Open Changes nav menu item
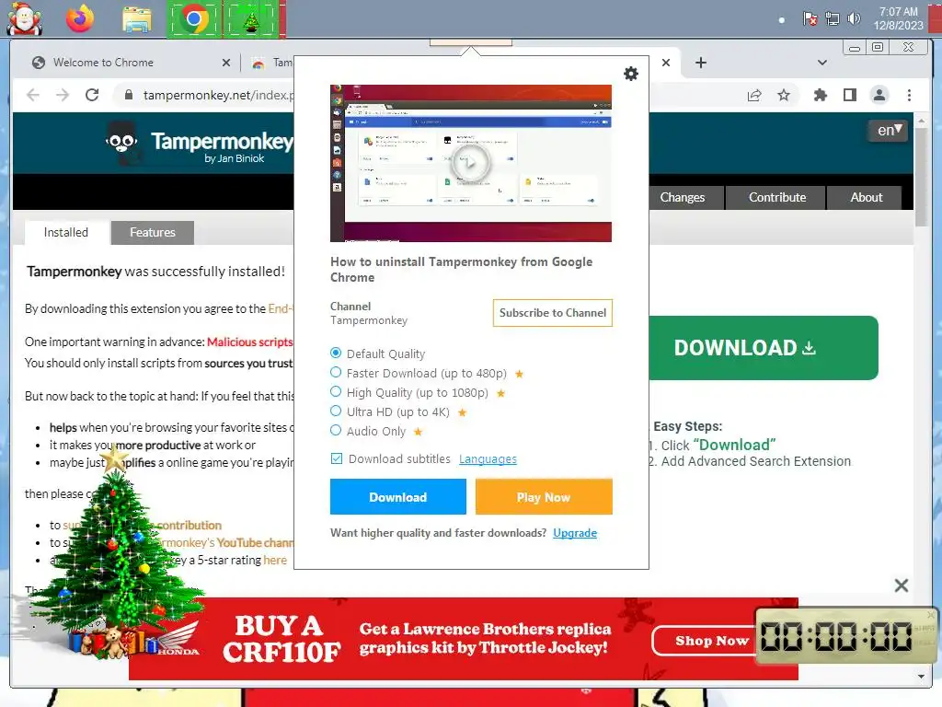942x707 pixels. pos(682,197)
